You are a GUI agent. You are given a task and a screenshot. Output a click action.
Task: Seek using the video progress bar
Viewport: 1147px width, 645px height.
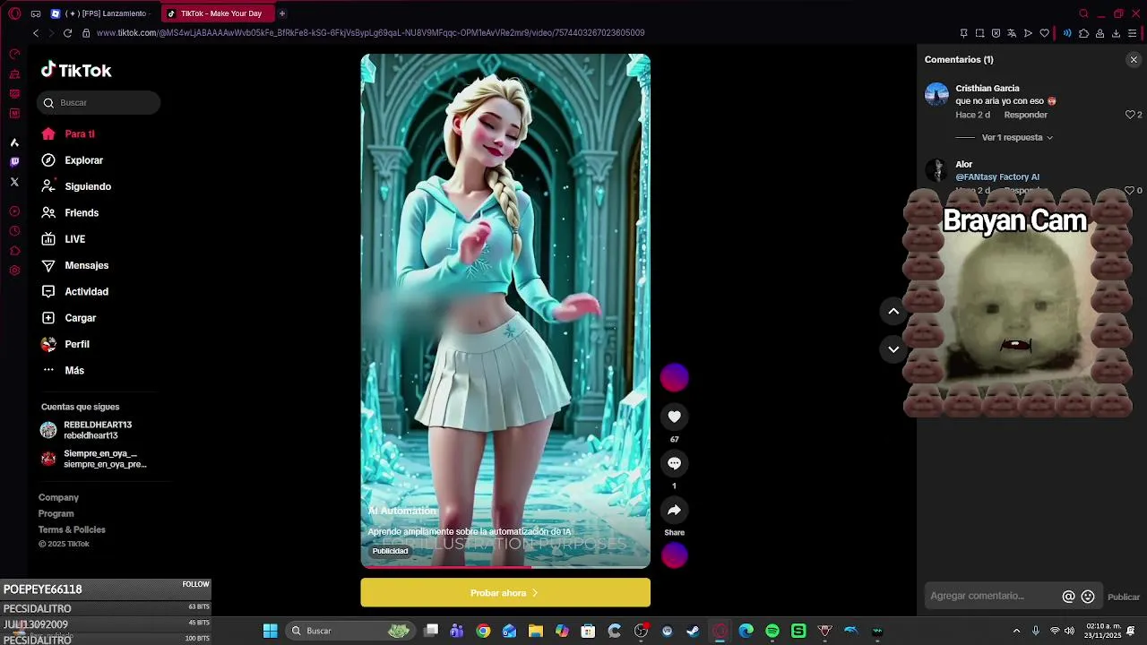click(x=505, y=567)
